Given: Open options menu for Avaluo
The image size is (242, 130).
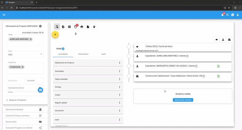Looking at the screenshot, I should point(119,95).
